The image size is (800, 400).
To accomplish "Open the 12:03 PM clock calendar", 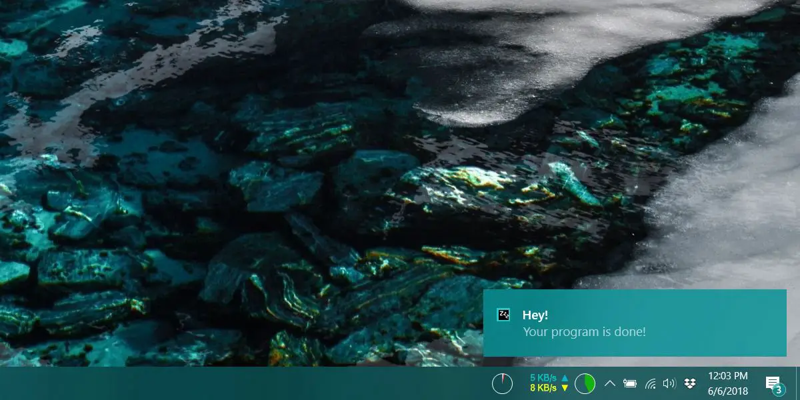I will 727,383.
